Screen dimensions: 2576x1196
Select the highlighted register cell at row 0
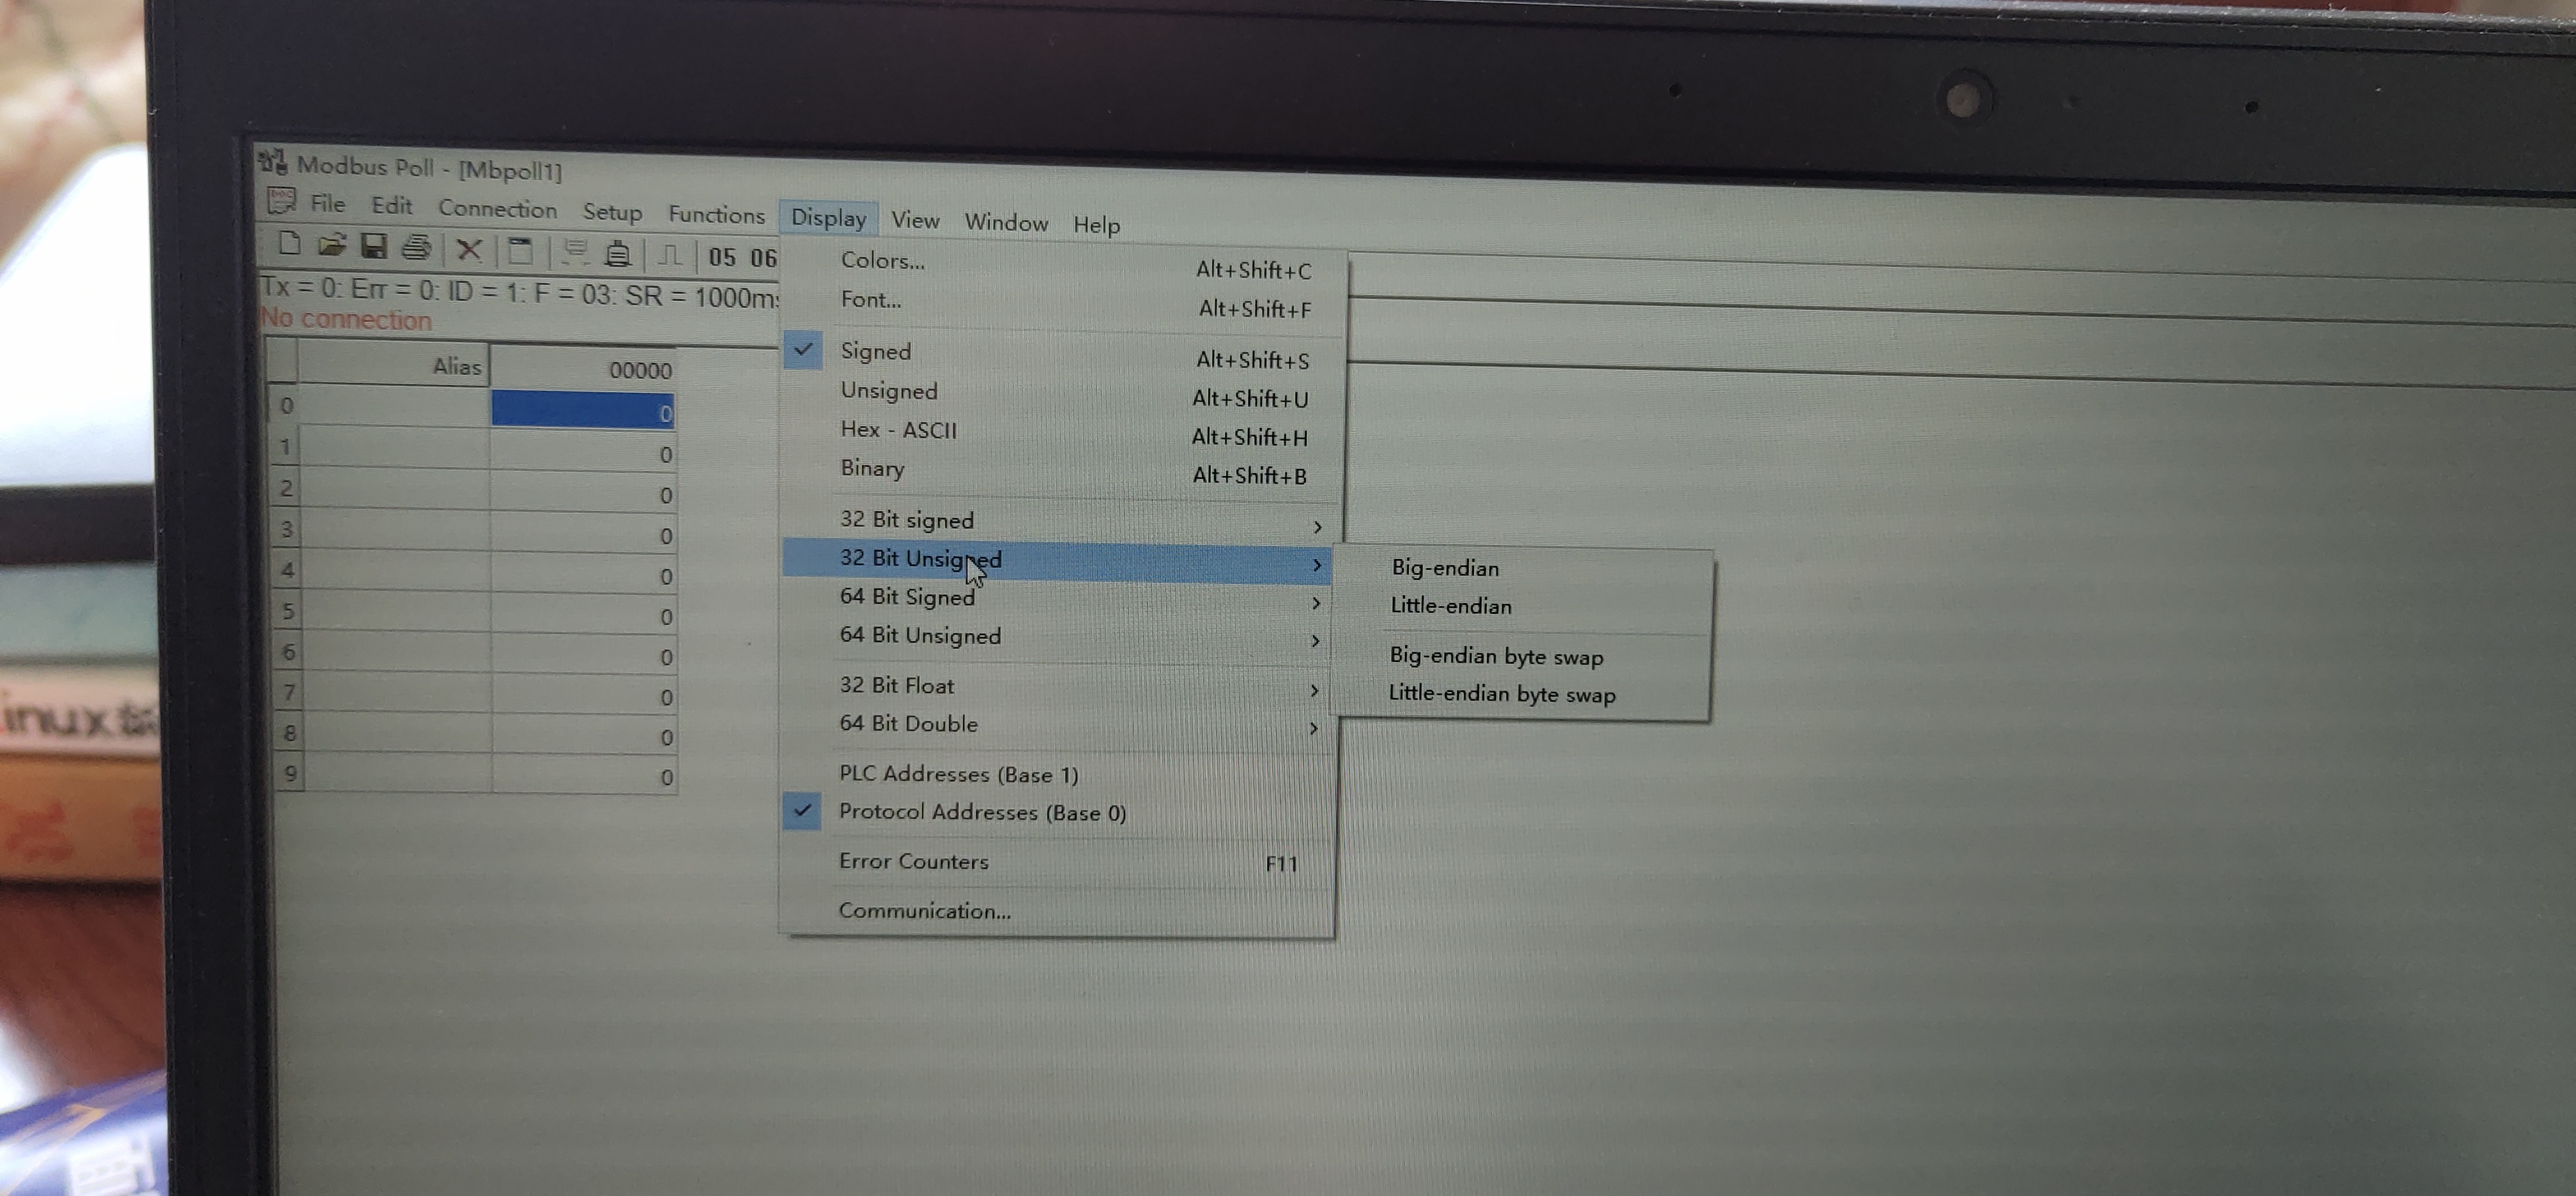583,410
